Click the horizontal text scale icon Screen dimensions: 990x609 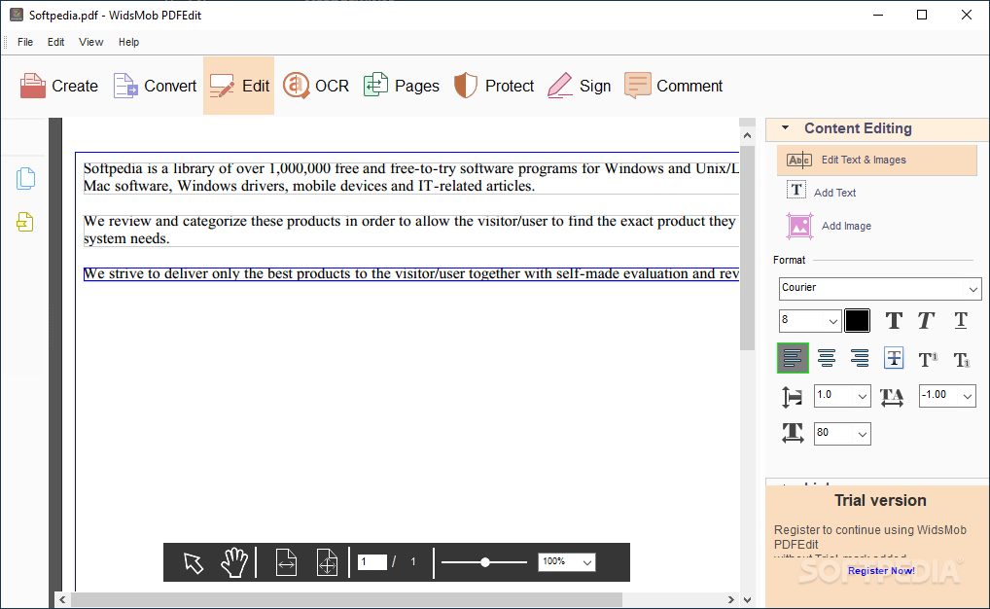[793, 433]
